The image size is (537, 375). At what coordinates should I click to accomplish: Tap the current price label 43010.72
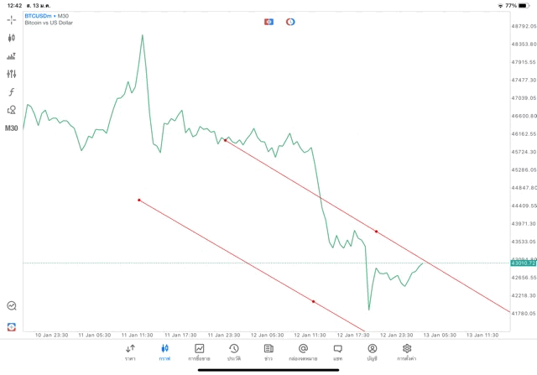[523, 263]
